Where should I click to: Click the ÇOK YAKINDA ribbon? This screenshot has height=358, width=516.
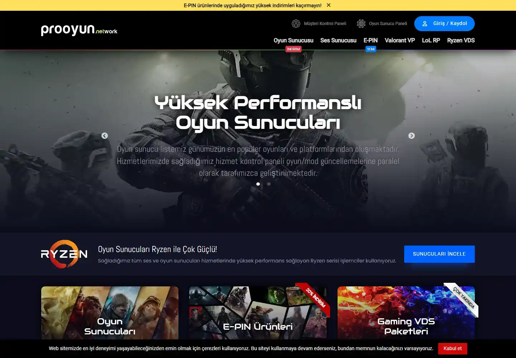tap(464, 298)
